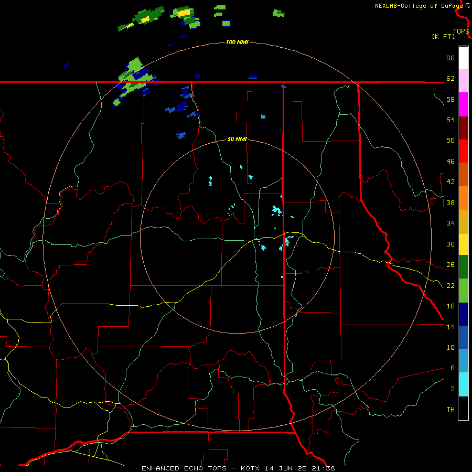The width and height of the screenshot is (472, 472).
Task: Click the "100 NMI" range ring label
Action: point(237,42)
